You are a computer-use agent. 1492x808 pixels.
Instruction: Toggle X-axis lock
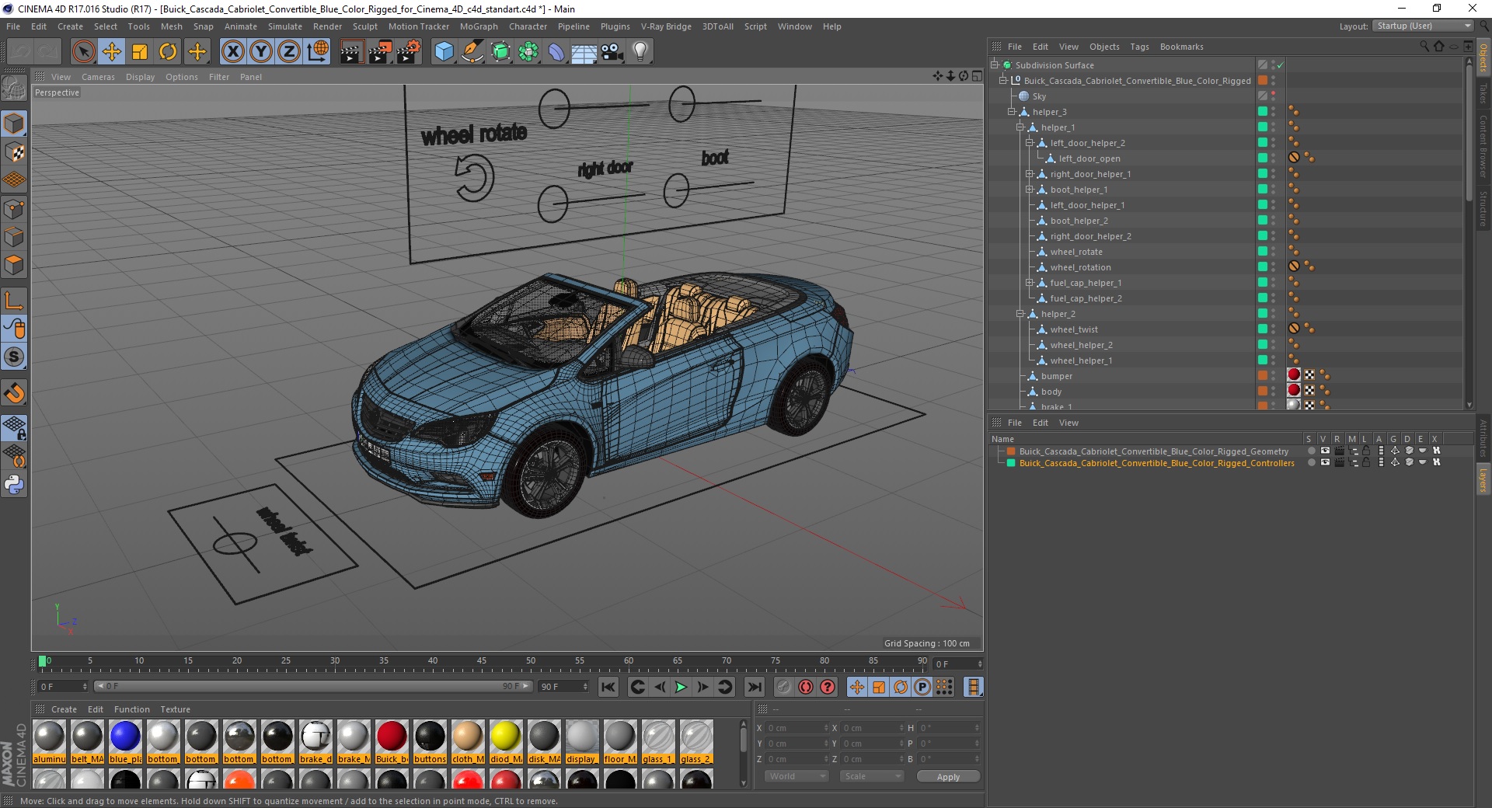point(232,52)
